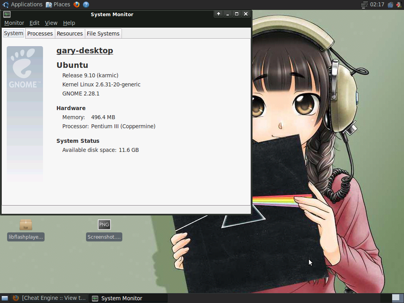Viewport: 404px width, 303px height.
Task: Click the logout icon in the top-right corner
Action: point(399,4)
